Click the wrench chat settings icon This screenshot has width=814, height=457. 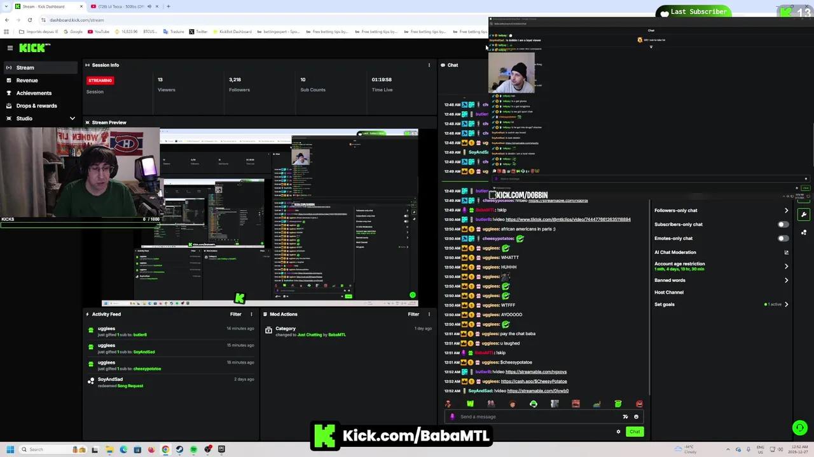[x=804, y=215]
